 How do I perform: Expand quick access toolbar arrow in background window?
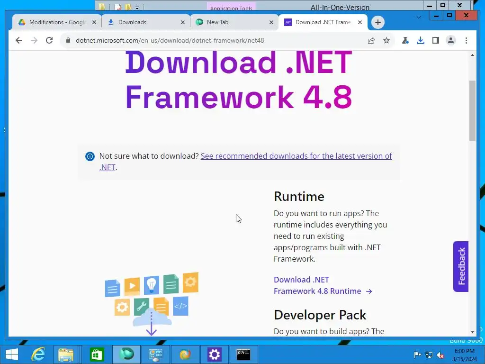pyautogui.click(x=137, y=8)
